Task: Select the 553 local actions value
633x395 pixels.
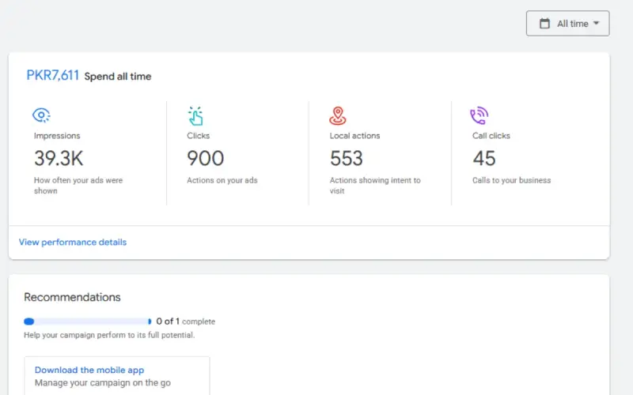Action: click(x=347, y=158)
